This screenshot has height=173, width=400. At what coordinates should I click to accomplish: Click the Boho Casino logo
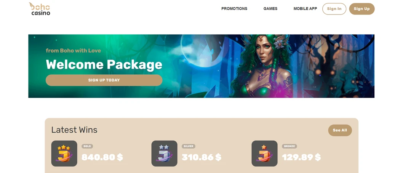40,9
